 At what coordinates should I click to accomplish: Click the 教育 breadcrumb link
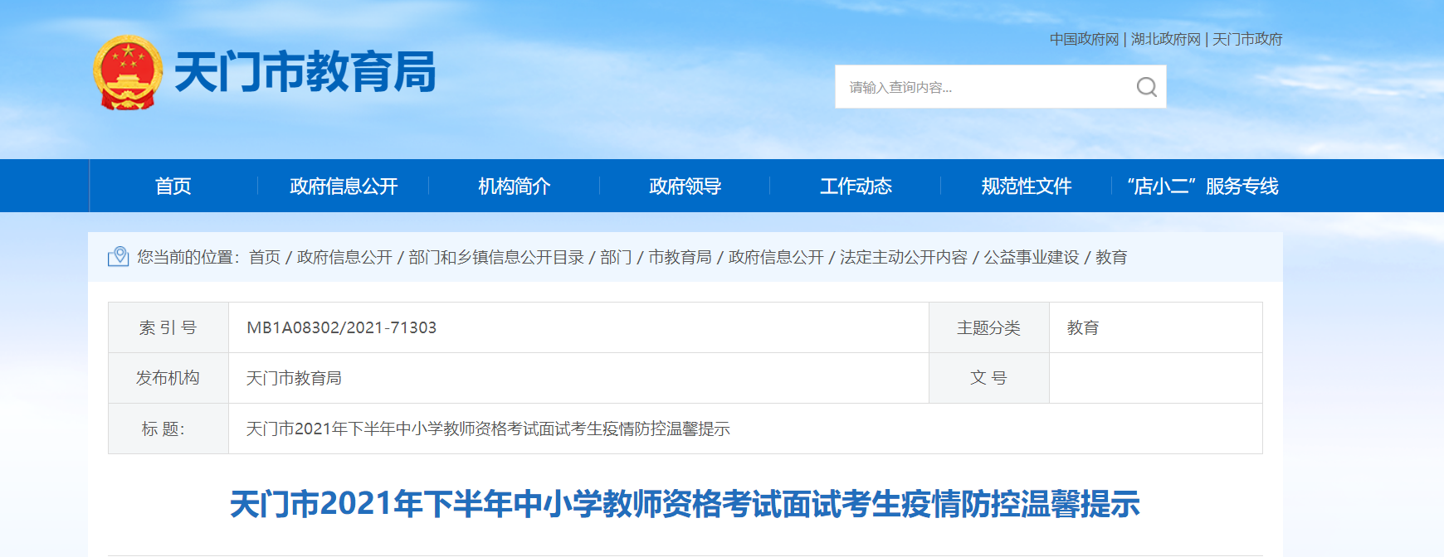point(1111,257)
